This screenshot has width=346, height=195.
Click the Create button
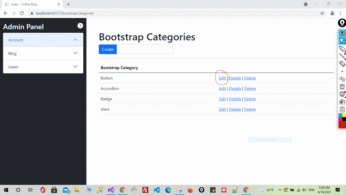108,49
